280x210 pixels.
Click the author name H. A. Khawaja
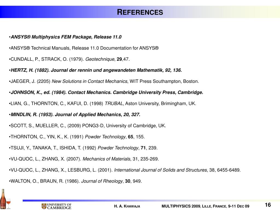click(x=127, y=206)
